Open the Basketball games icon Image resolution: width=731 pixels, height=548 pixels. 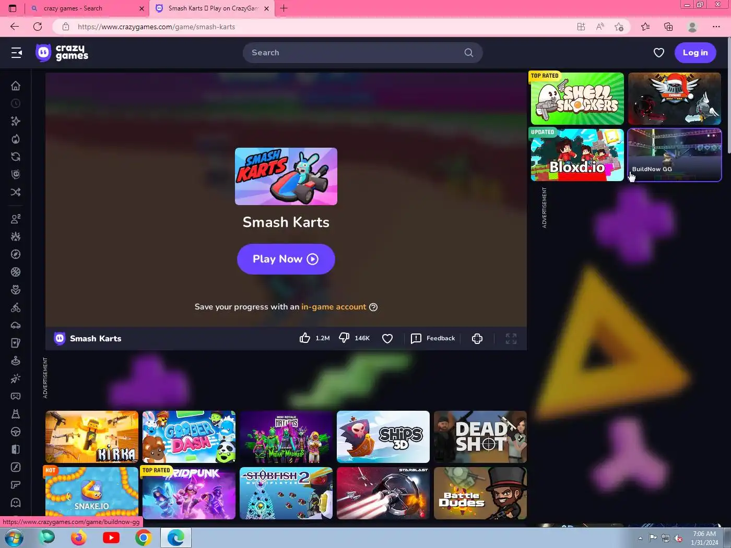click(16, 272)
